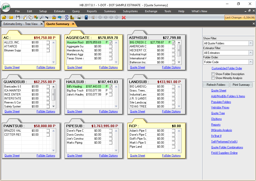Open the Estimator Filter dropdown
The width and height of the screenshot is (256, 181).
click(251, 53)
